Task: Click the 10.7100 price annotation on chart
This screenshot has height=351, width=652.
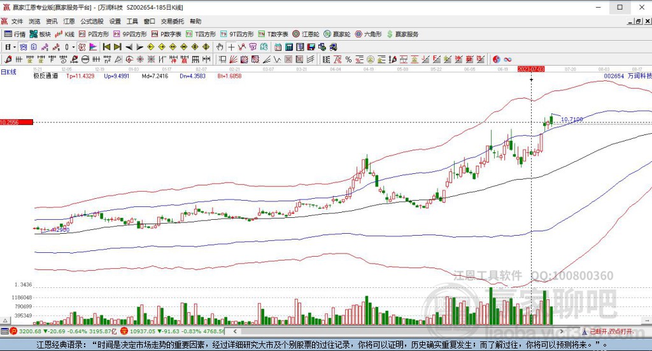Action: [572, 119]
